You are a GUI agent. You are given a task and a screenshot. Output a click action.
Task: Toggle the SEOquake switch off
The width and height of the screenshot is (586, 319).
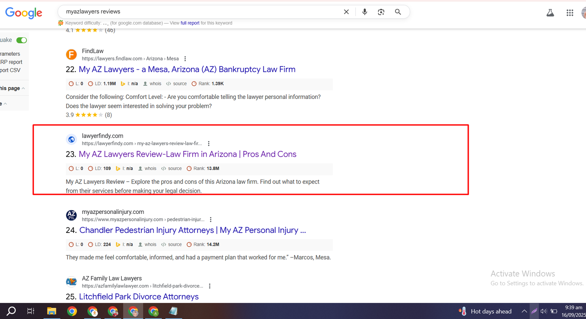tap(22, 40)
